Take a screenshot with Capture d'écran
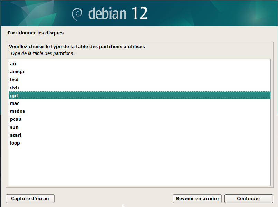 pyautogui.click(x=30, y=198)
